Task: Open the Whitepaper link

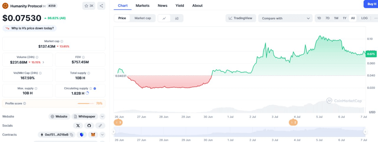Action: coord(84,116)
